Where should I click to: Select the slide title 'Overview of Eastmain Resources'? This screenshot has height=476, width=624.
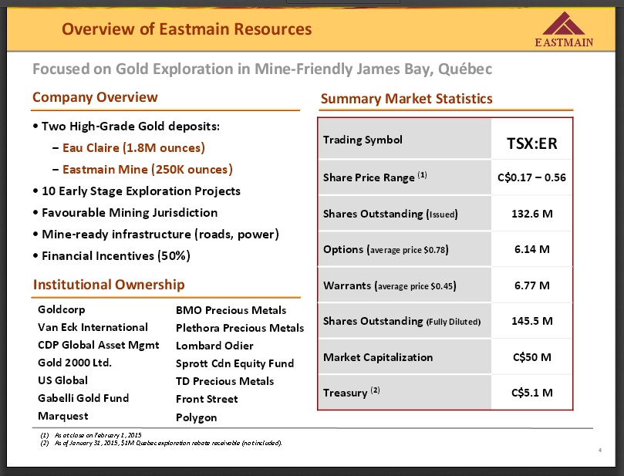(x=187, y=29)
